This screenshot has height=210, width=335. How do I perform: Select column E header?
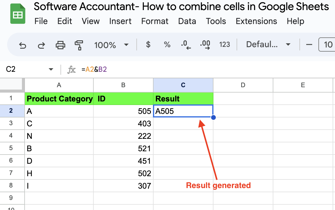(303, 85)
